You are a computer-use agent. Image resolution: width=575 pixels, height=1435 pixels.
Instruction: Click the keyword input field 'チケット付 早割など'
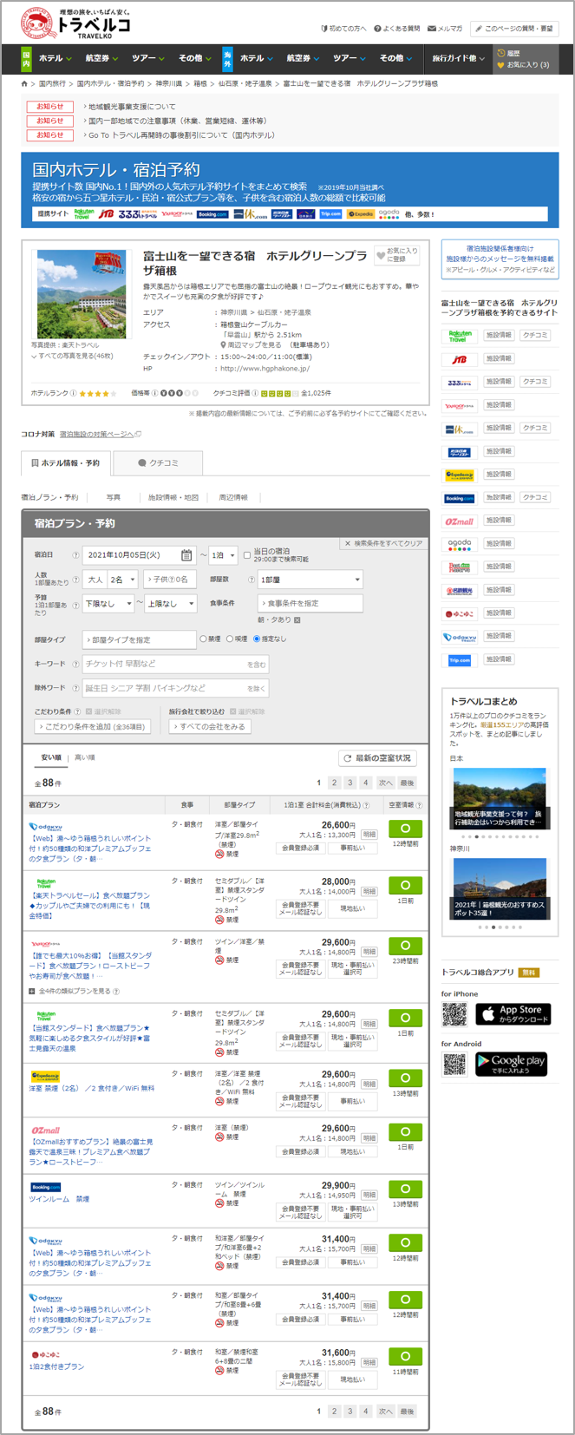click(x=165, y=664)
